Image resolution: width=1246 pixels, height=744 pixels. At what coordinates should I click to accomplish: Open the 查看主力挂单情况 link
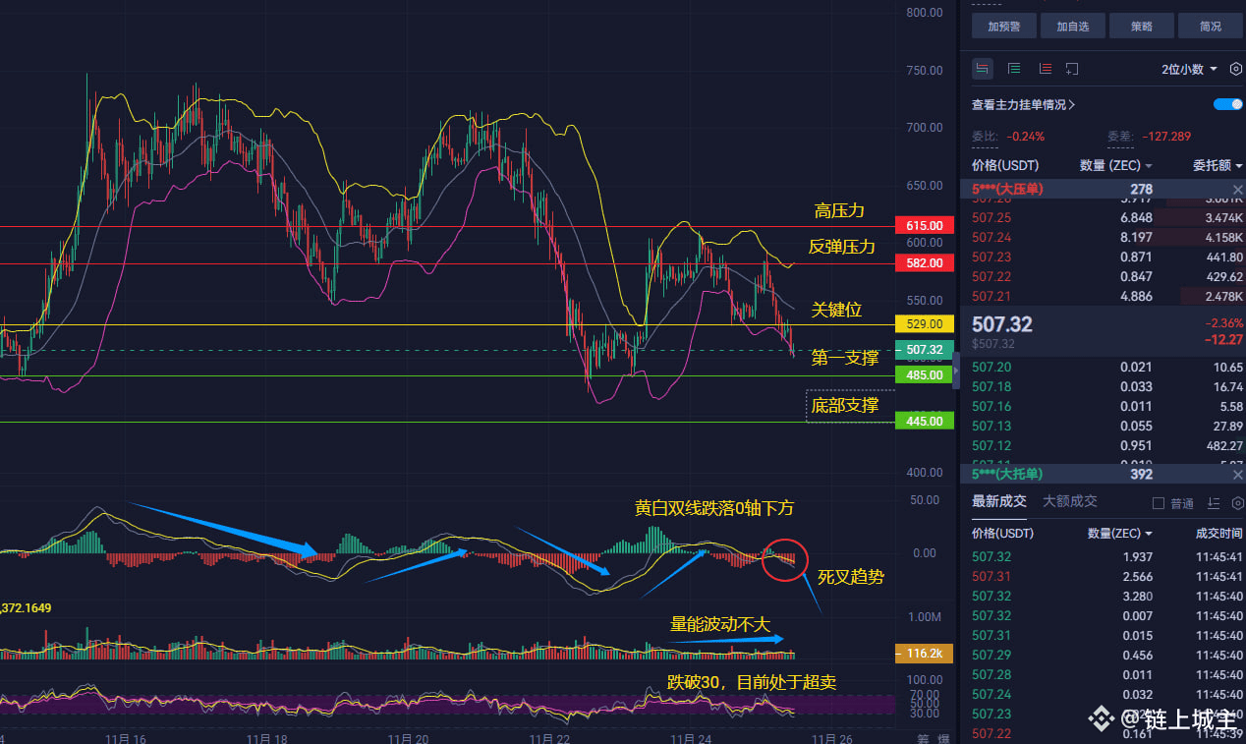click(x=1023, y=105)
